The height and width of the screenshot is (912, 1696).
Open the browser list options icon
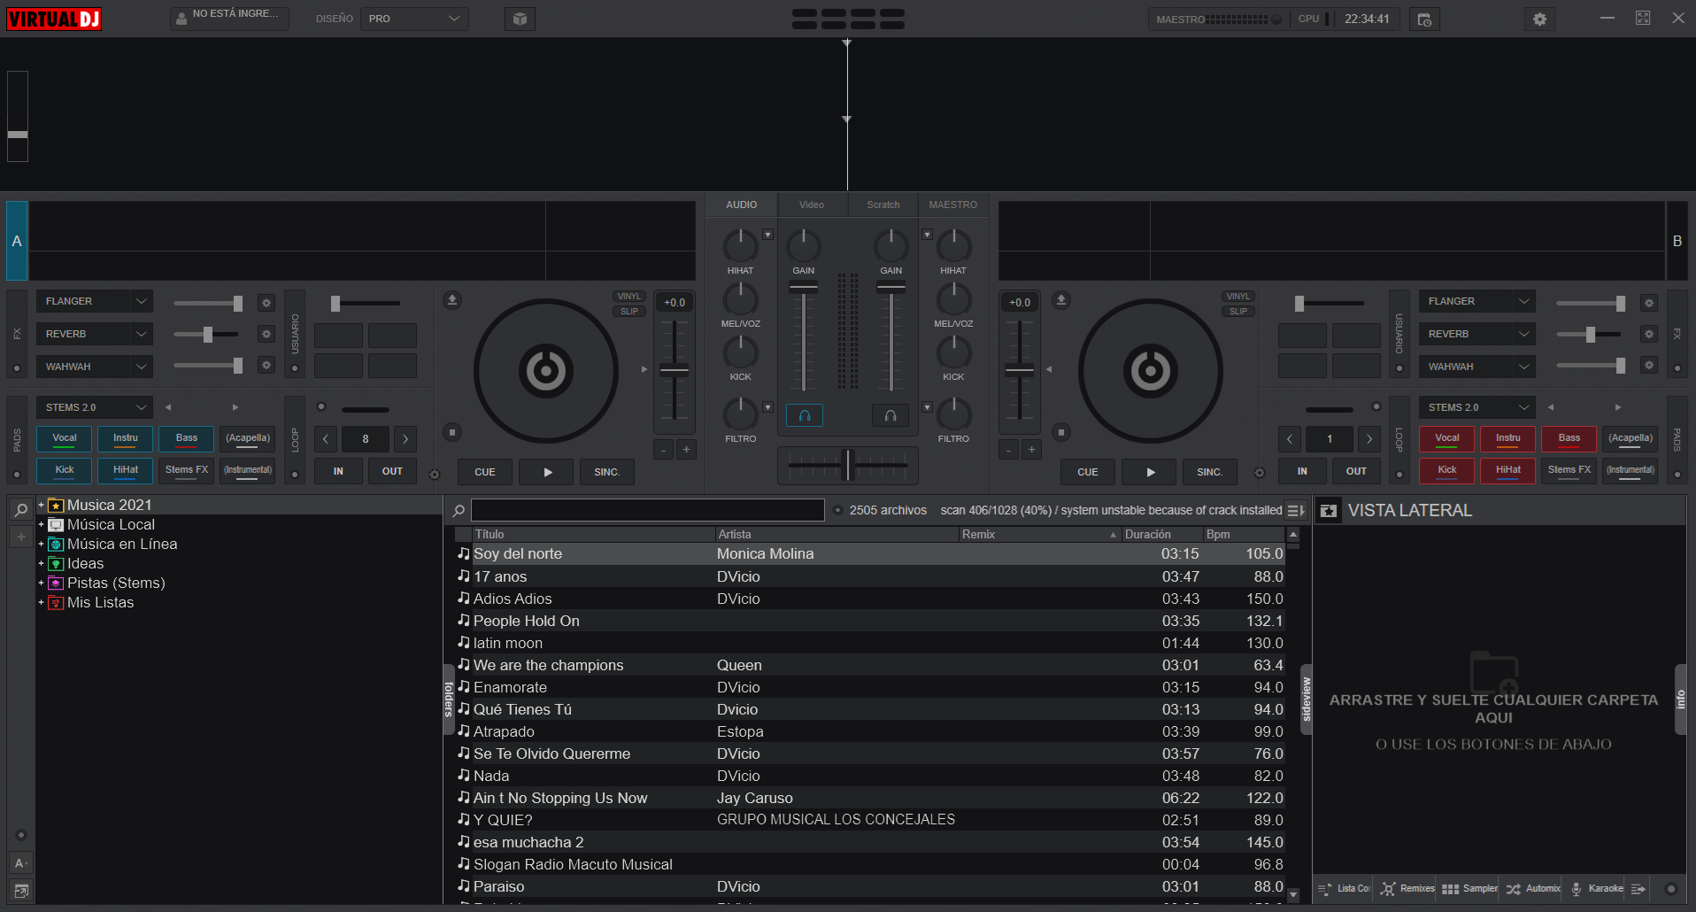1296,511
